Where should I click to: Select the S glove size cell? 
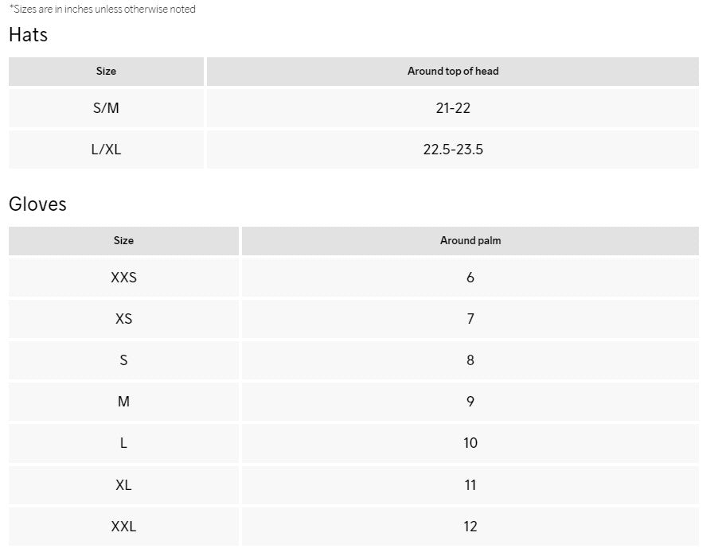[123, 360]
